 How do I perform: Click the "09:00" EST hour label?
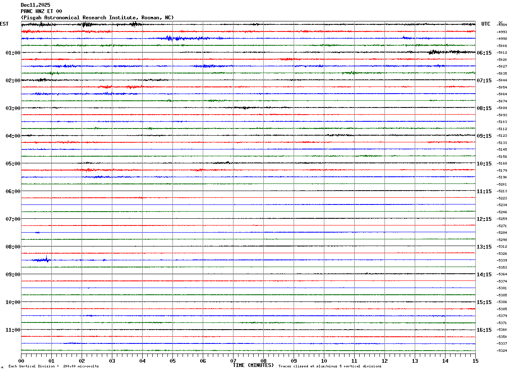coord(13,275)
